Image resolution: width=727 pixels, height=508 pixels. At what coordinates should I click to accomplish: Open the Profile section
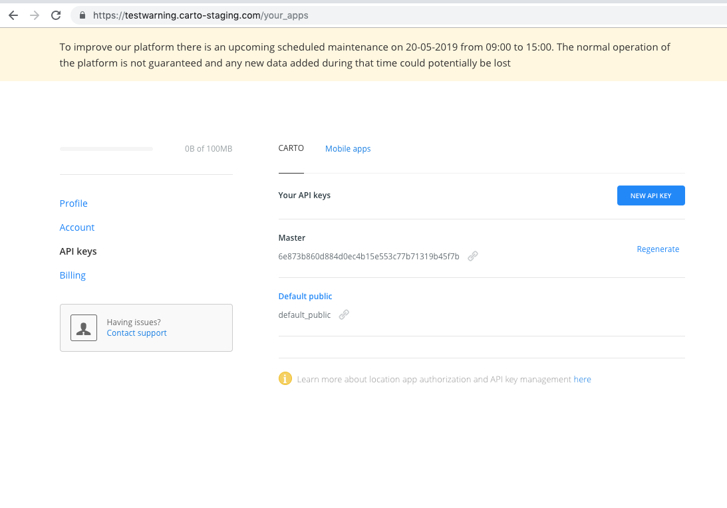74,203
